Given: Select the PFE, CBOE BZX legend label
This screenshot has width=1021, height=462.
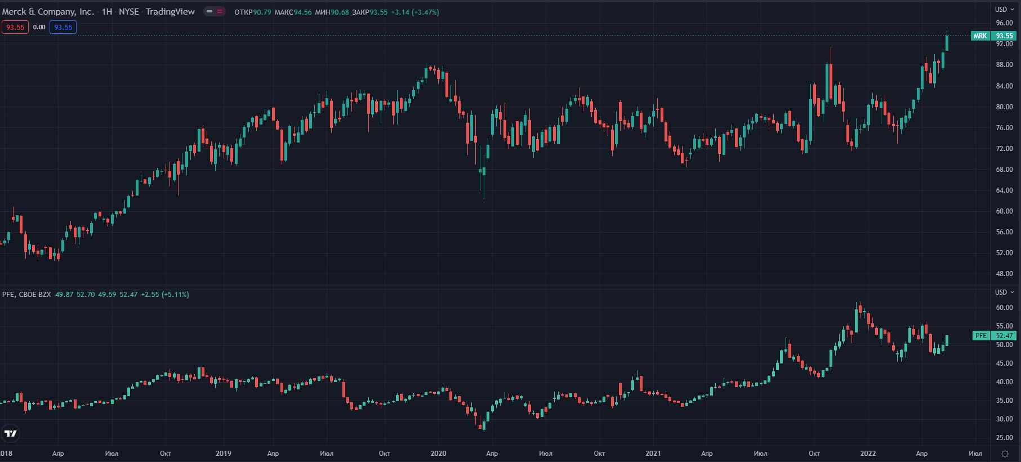Looking at the screenshot, I should click(26, 294).
